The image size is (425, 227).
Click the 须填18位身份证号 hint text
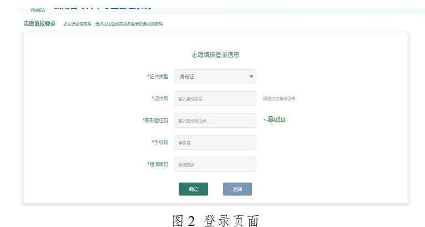tap(279, 99)
